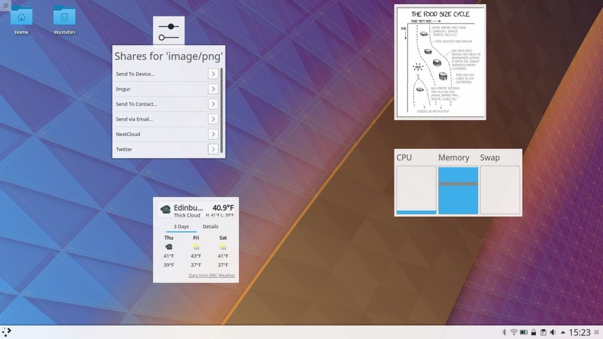Switch to the weather Details tab

tap(210, 227)
